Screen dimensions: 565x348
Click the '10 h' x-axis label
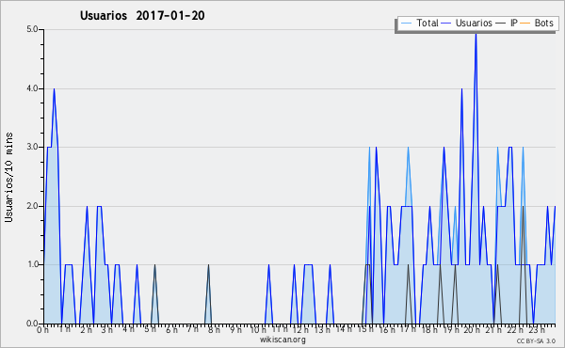click(258, 329)
